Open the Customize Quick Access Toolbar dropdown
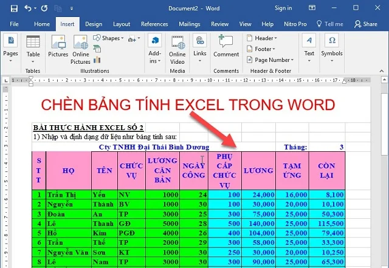 72,9
